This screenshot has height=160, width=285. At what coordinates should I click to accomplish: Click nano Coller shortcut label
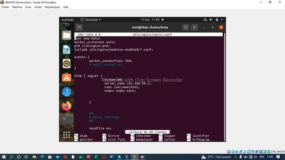(170, 140)
